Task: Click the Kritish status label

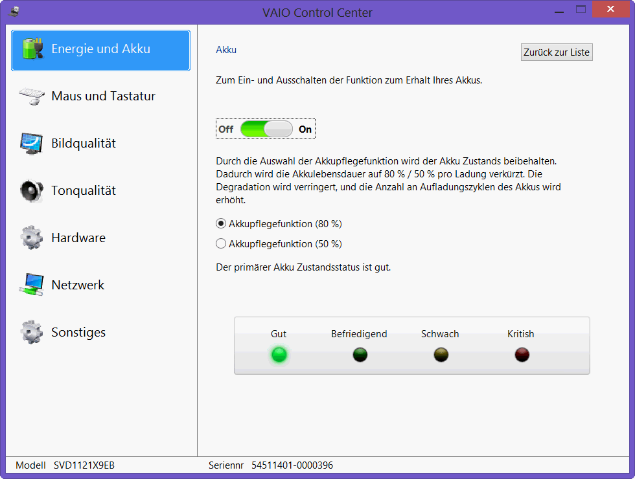Action: click(521, 334)
